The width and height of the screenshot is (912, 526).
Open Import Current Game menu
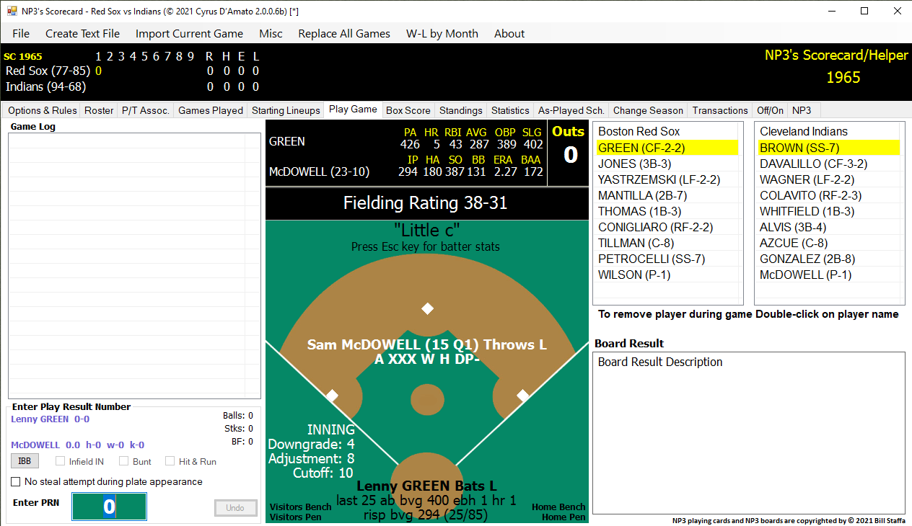pyautogui.click(x=189, y=34)
